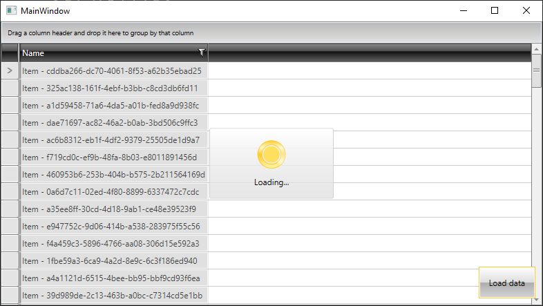Viewport: 543px width, 306px height.
Task: Click the current row arrow indicator
Action: point(10,70)
